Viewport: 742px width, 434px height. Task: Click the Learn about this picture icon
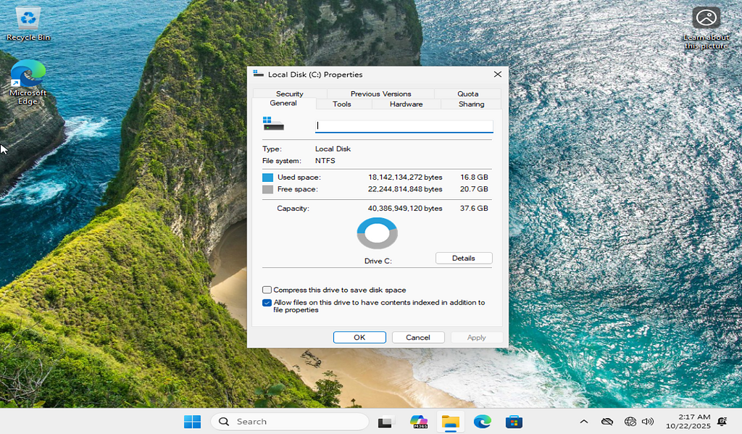pos(705,22)
